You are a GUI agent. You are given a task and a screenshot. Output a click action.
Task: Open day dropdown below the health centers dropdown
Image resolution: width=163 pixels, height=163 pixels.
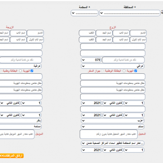[x=134, y=150]
